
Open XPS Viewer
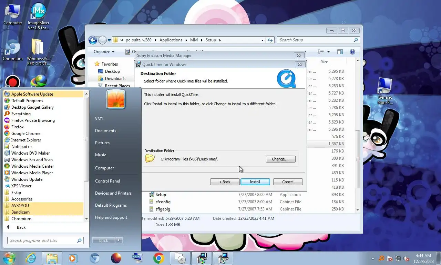click(43, 186)
